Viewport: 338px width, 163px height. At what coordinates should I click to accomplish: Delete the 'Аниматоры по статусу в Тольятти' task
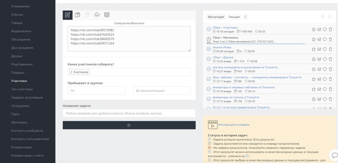click(x=330, y=99)
